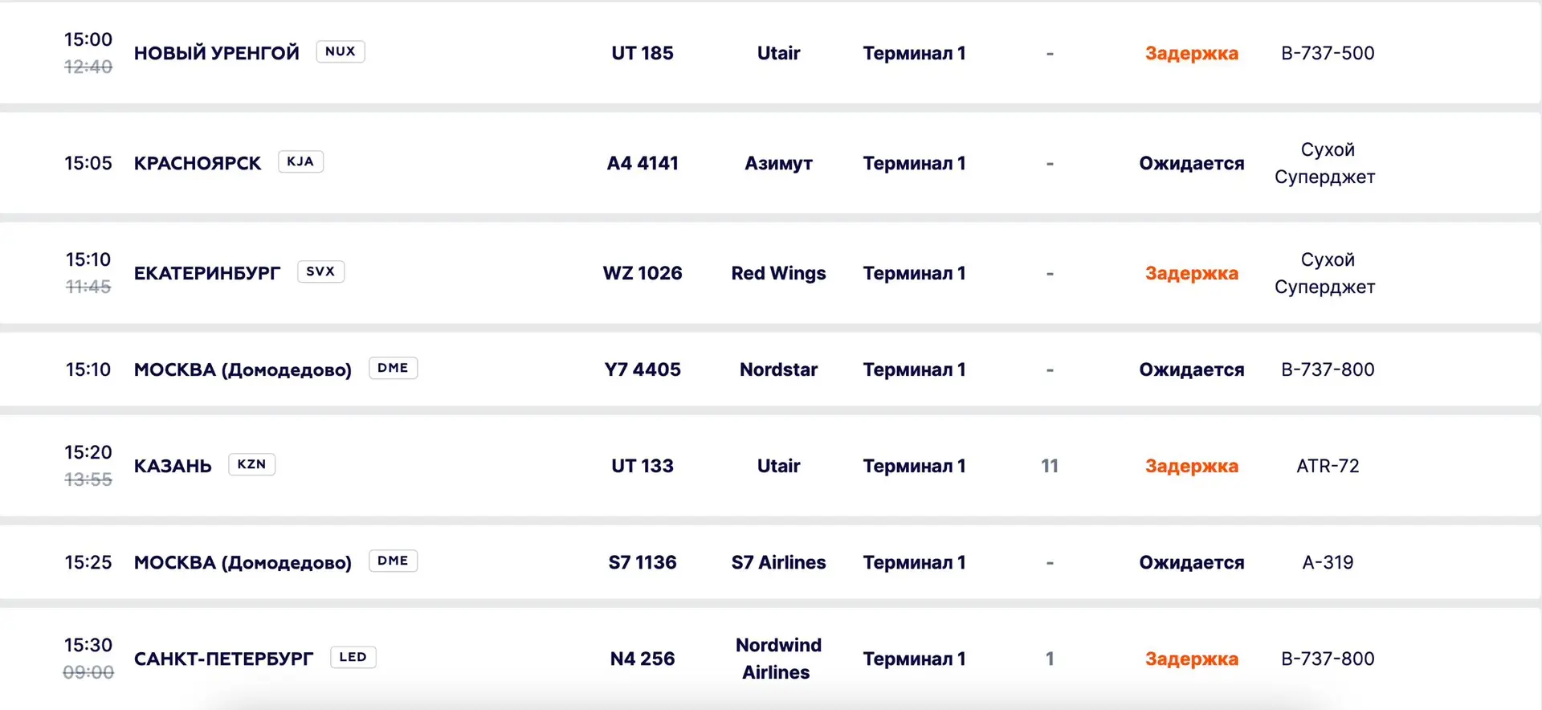Click Ожидается status for Красноярск flight
Image resolution: width=1542 pixels, height=710 pixels.
click(1192, 163)
